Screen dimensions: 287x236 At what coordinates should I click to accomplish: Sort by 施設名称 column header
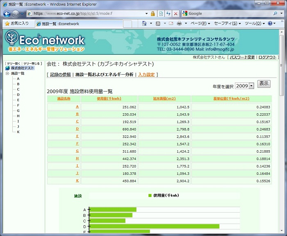click(x=64, y=99)
